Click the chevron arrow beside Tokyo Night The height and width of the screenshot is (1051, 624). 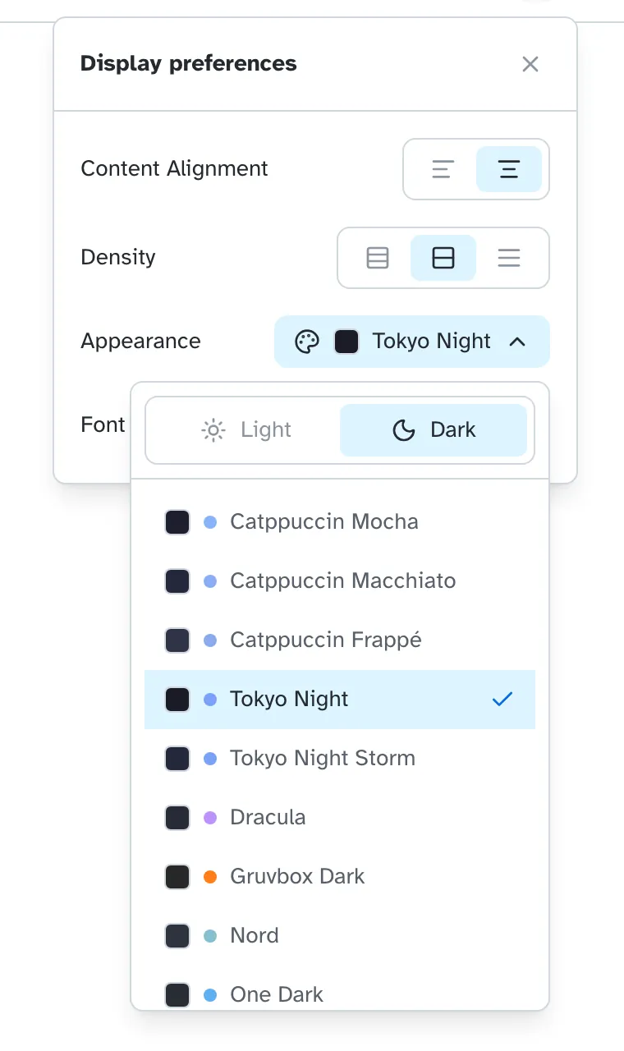[x=517, y=342]
